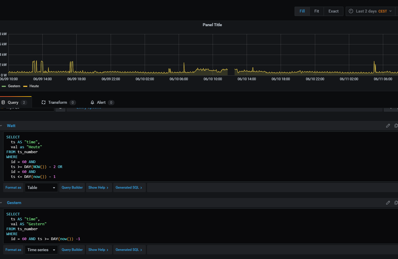The height and width of the screenshot is (259, 398).
Task: Open Query Builder for Gestern query
Action: tap(72, 250)
